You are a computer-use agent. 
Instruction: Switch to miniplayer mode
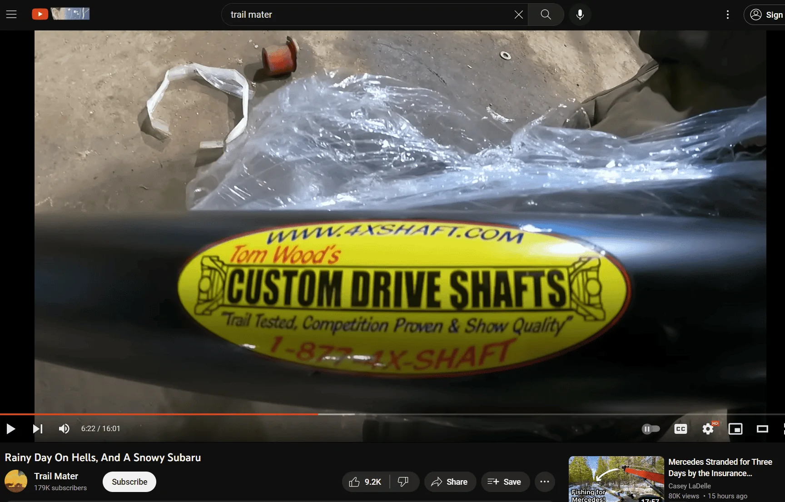click(735, 429)
